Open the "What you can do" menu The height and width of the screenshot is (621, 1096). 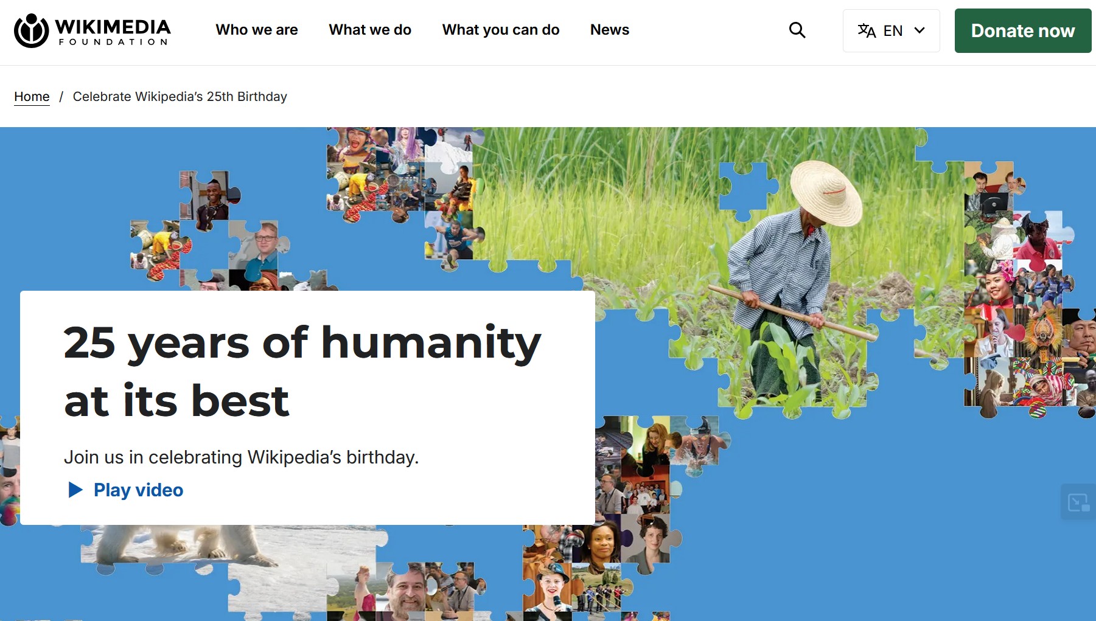[x=501, y=30]
